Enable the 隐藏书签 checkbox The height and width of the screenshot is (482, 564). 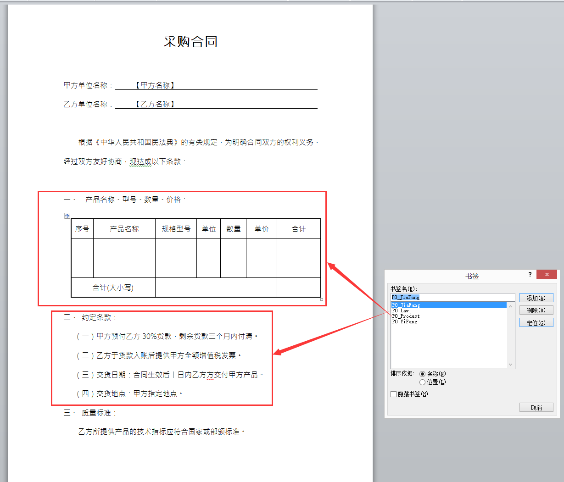[x=393, y=394]
